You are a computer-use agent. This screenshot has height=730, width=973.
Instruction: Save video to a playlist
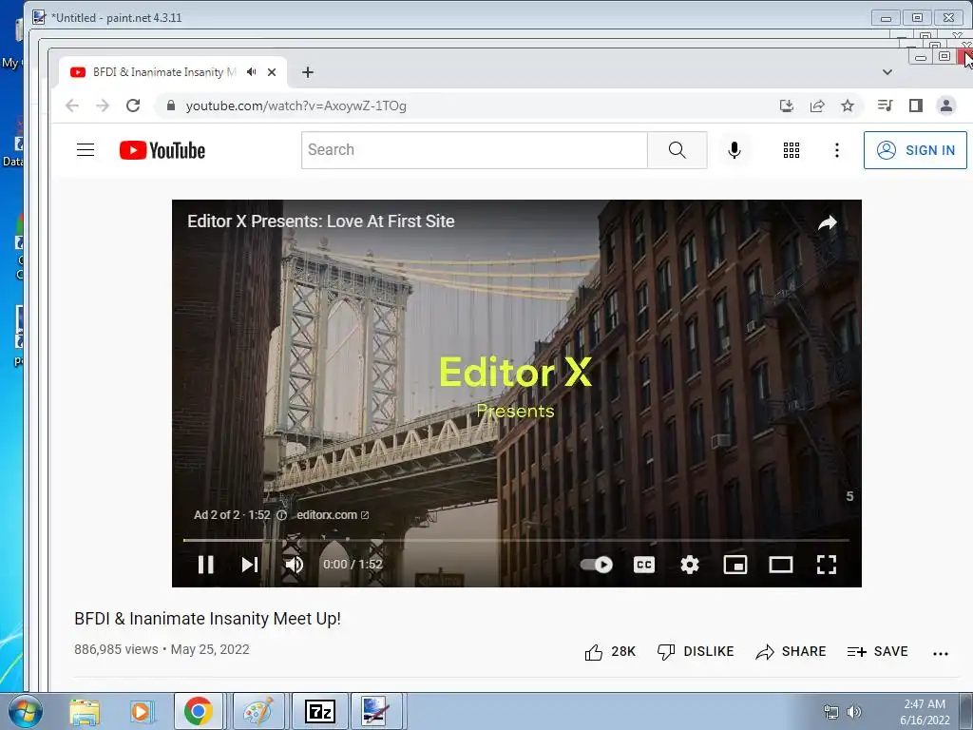[x=877, y=652]
